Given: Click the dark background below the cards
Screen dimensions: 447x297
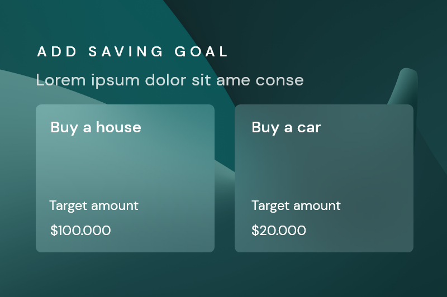Looking at the screenshot, I should pyautogui.click(x=223, y=276).
